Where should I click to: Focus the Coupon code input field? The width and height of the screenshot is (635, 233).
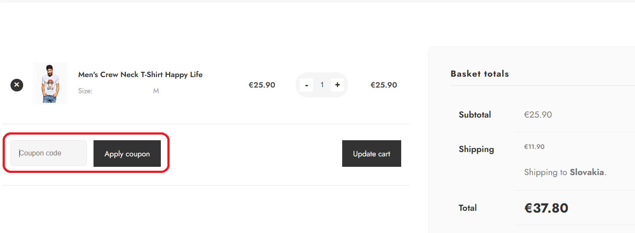click(49, 153)
